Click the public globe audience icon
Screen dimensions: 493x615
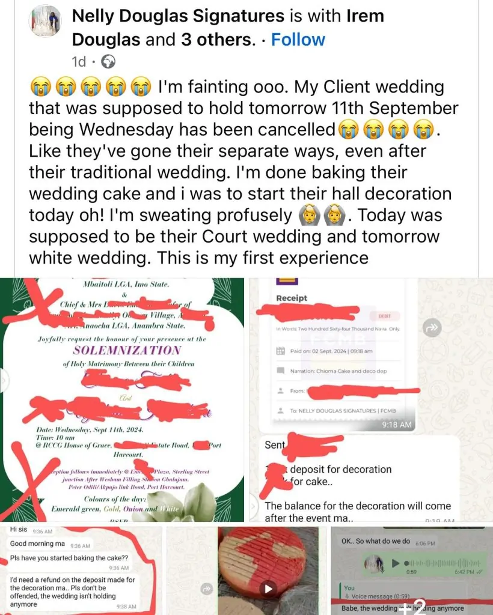[108, 62]
